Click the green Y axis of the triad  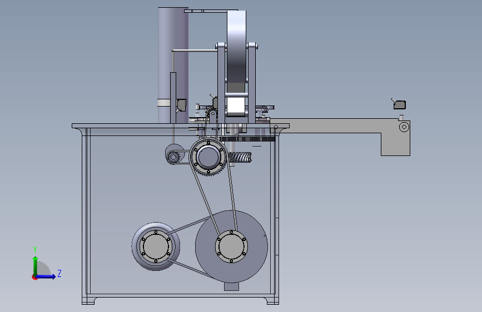pyautogui.click(x=36, y=265)
